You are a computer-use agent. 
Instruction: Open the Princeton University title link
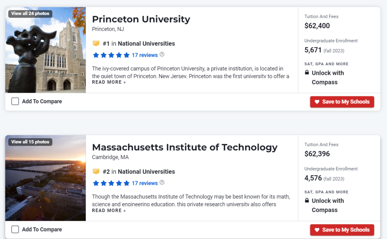tap(141, 19)
